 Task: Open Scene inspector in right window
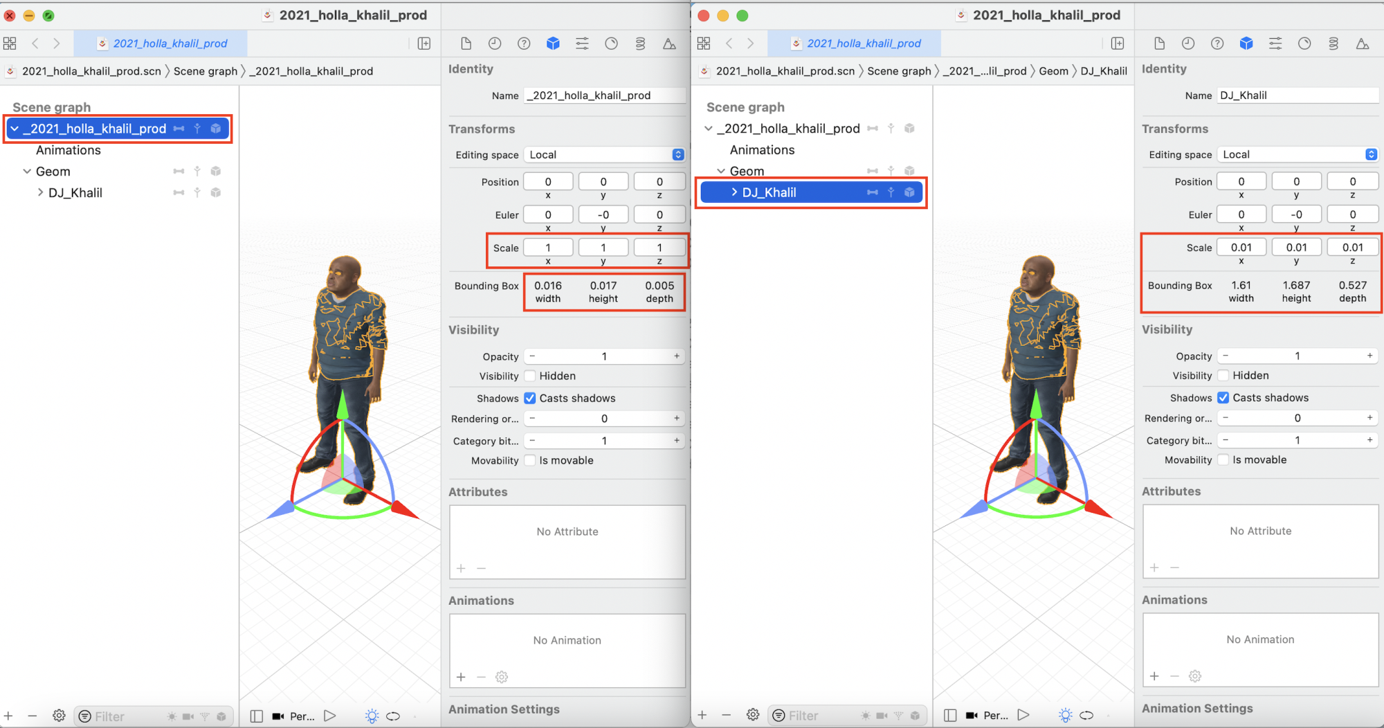pyautogui.click(x=1363, y=44)
